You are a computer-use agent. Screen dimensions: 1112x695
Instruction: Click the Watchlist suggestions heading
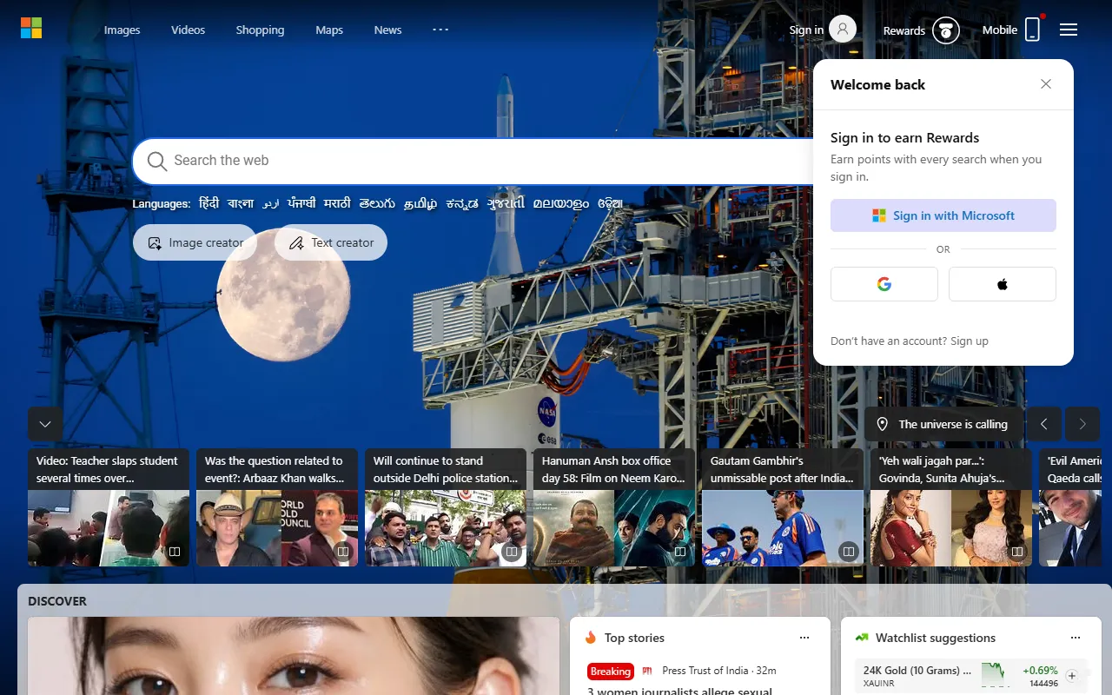tap(936, 638)
